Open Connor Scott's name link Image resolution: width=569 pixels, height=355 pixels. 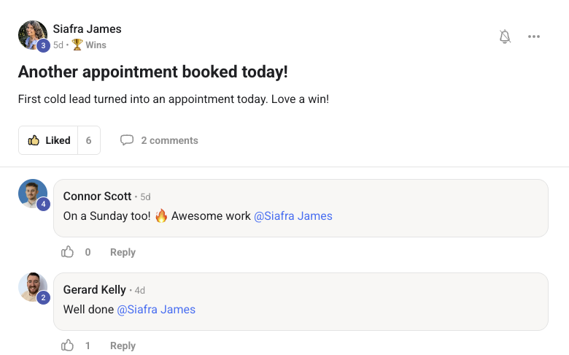[x=97, y=196]
